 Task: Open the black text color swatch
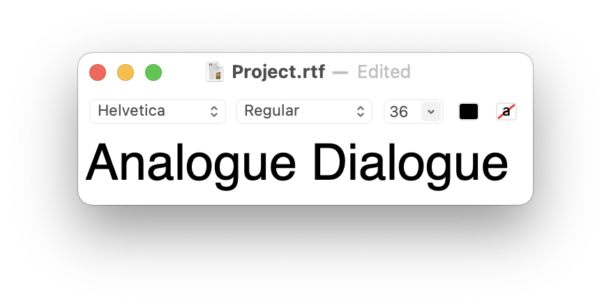469,111
